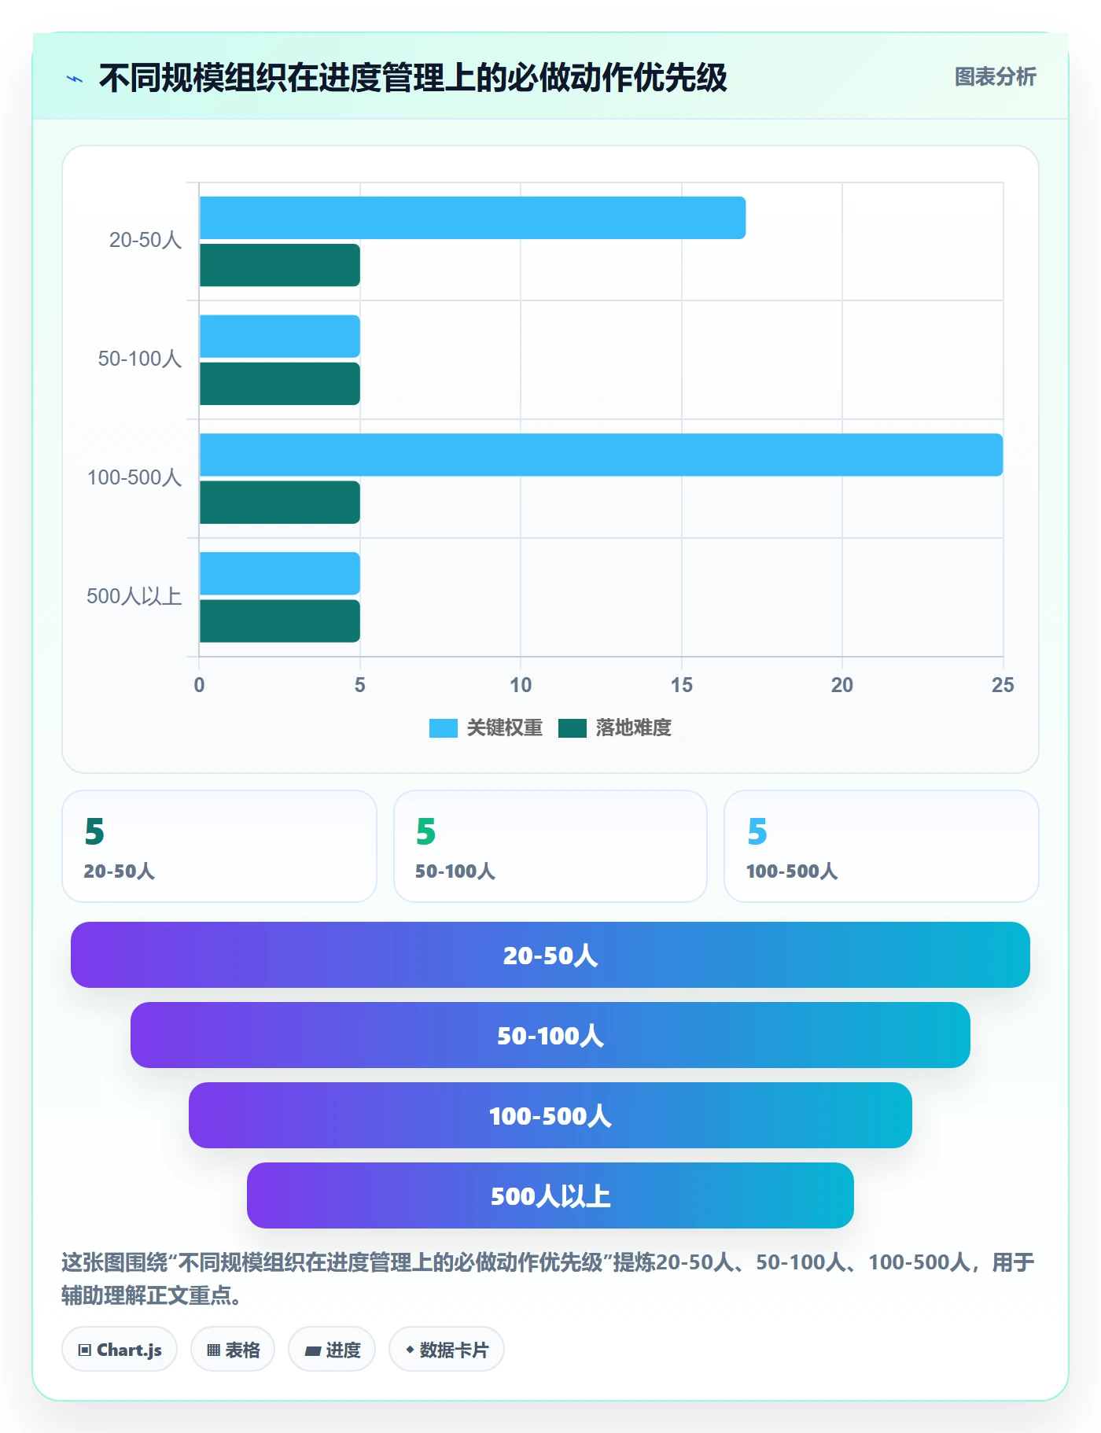Select the 100-500人 funnel stage

550,1115
